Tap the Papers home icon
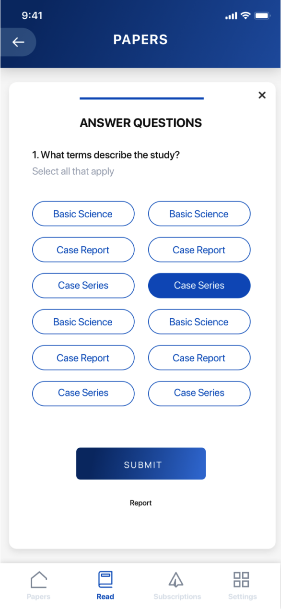The width and height of the screenshot is (281, 609). pos(38,579)
